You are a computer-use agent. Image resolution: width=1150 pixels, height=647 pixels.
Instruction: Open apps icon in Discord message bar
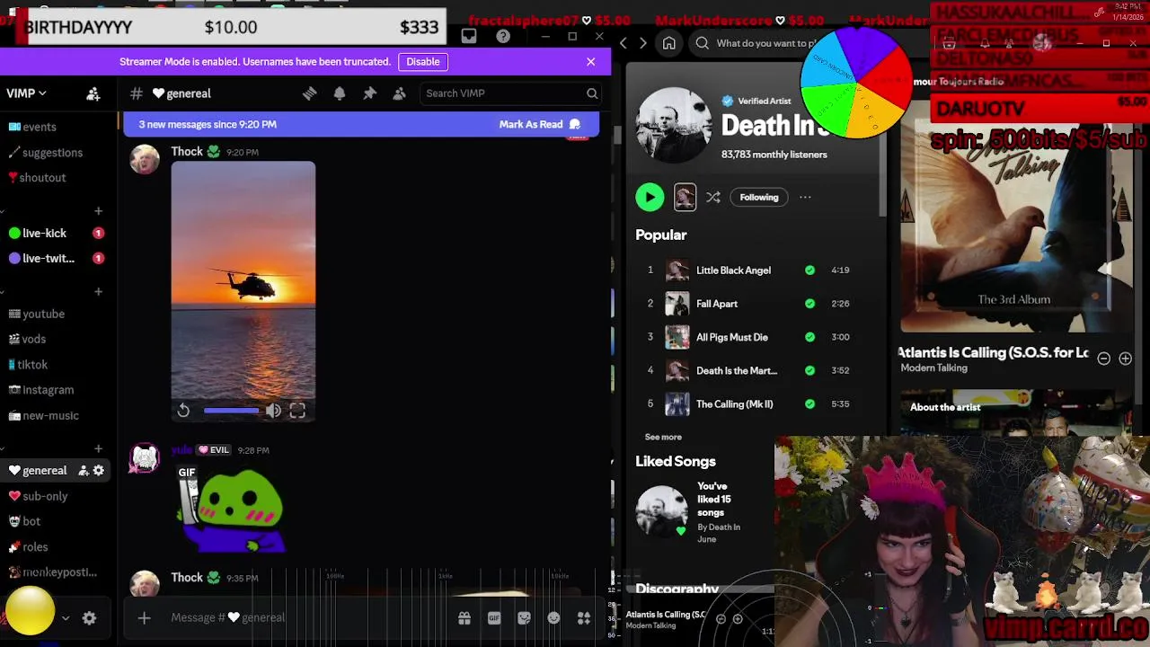[x=584, y=618]
